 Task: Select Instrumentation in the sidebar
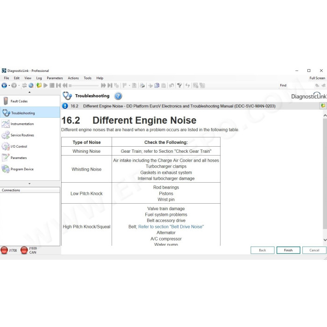tap(30, 124)
